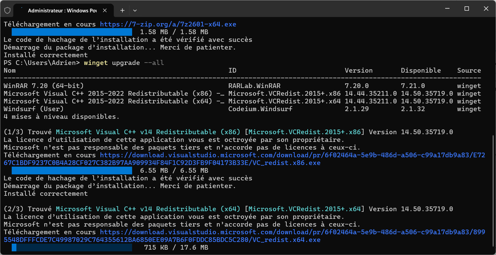Select the Administrateur : Windows PowerShell tab
Screen dimensions: 496x255
(x=64, y=10)
